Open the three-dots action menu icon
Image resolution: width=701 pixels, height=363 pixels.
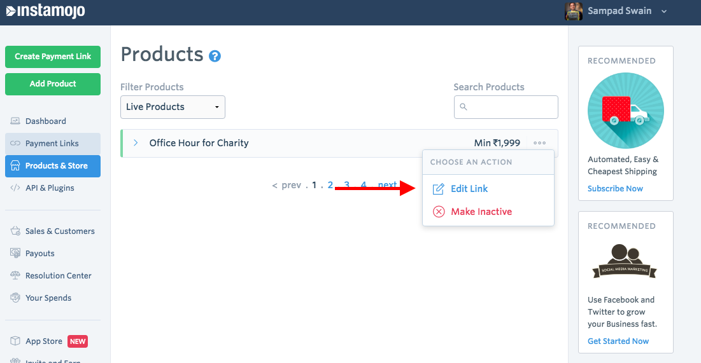[540, 143]
